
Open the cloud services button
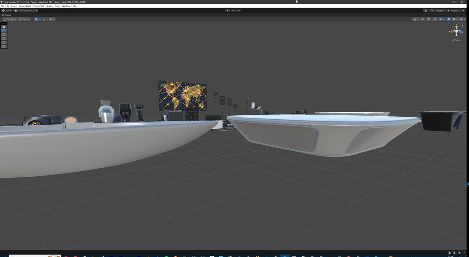tap(16, 11)
